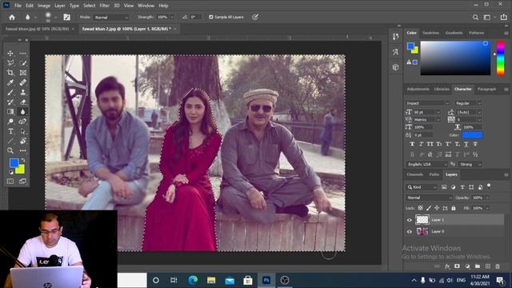Image resolution: width=512 pixels, height=288 pixels.
Task: Select the Horizontal Type tool
Action: pyautogui.click(x=10, y=131)
